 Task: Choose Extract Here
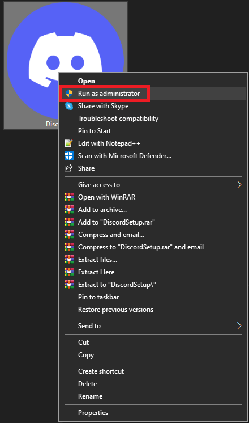click(153, 272)
